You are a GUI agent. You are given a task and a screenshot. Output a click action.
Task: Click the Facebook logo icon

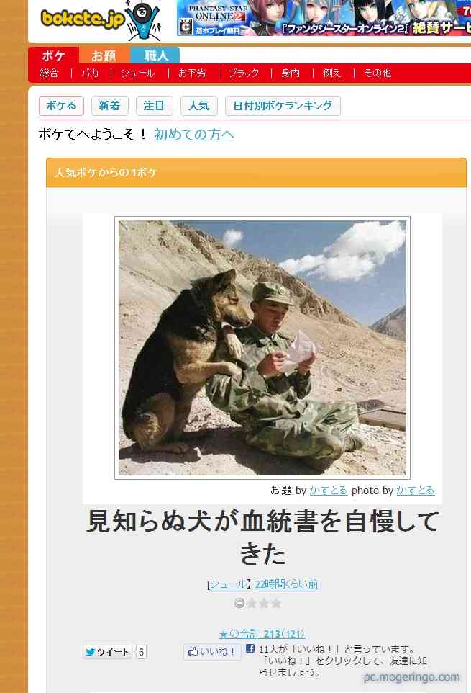click(250, 649)
